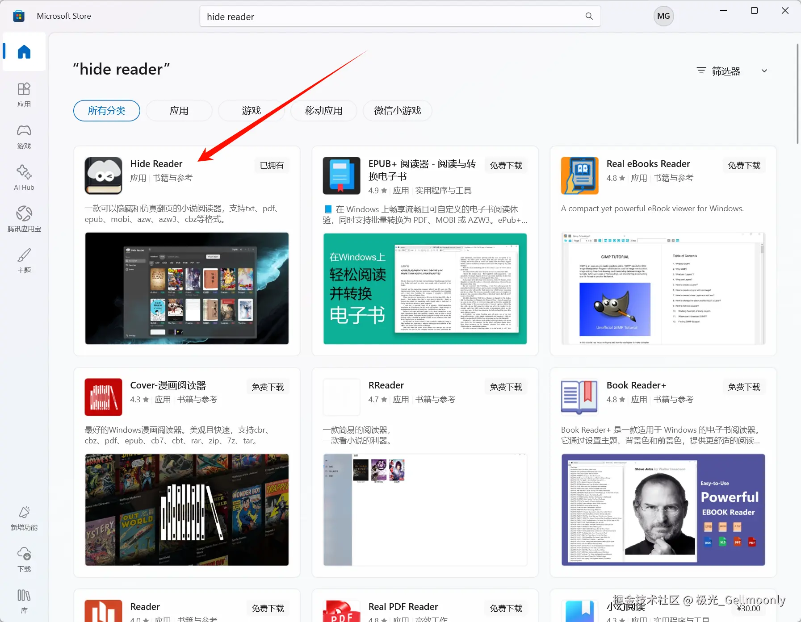Select the 所有分类 category tab
The height and width of the screenshot is (622, 801).
pos(107,110)
